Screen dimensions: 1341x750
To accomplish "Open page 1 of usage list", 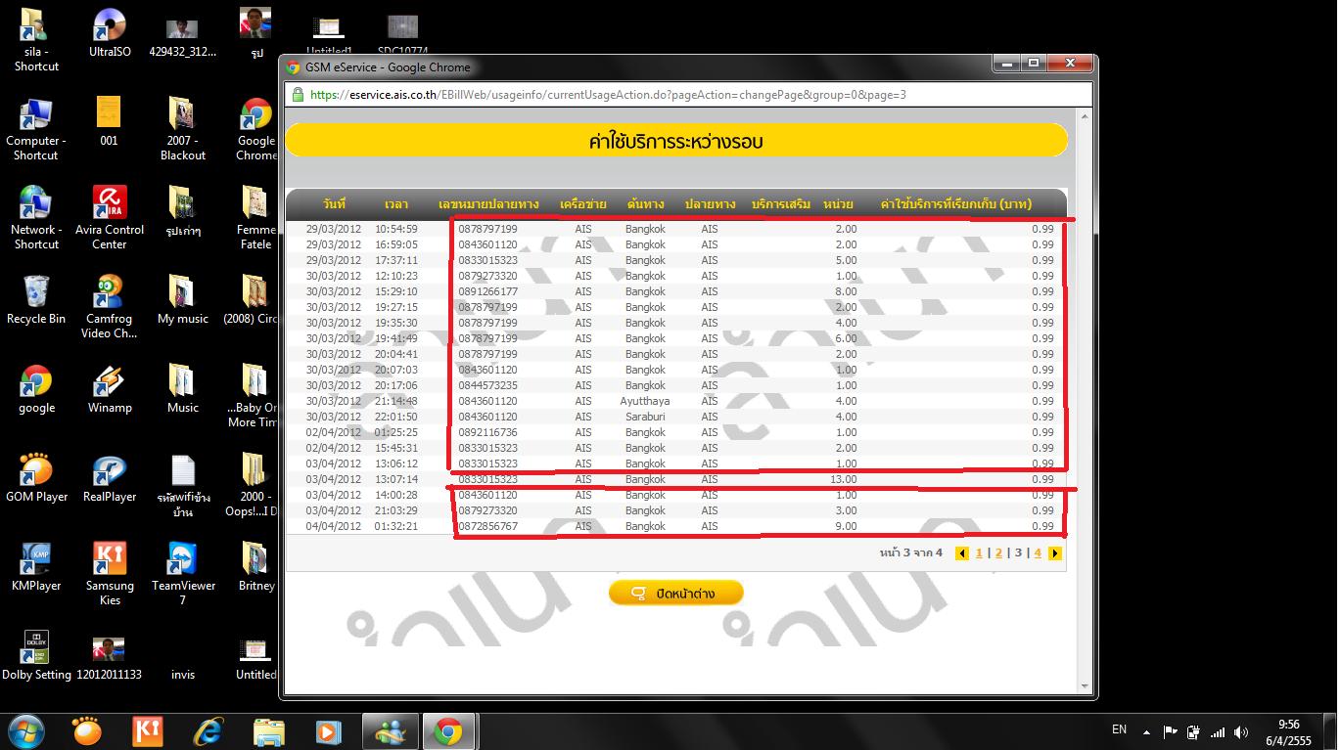I will 979,553.
